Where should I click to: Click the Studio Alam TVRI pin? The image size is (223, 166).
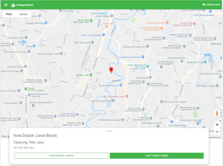tap(205, 62)
